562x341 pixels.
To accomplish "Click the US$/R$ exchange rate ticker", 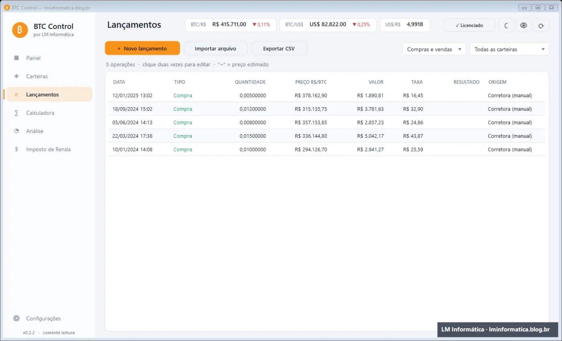I will [x=405, y=25].
